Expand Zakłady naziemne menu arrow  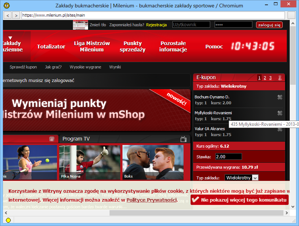(10, 38)
